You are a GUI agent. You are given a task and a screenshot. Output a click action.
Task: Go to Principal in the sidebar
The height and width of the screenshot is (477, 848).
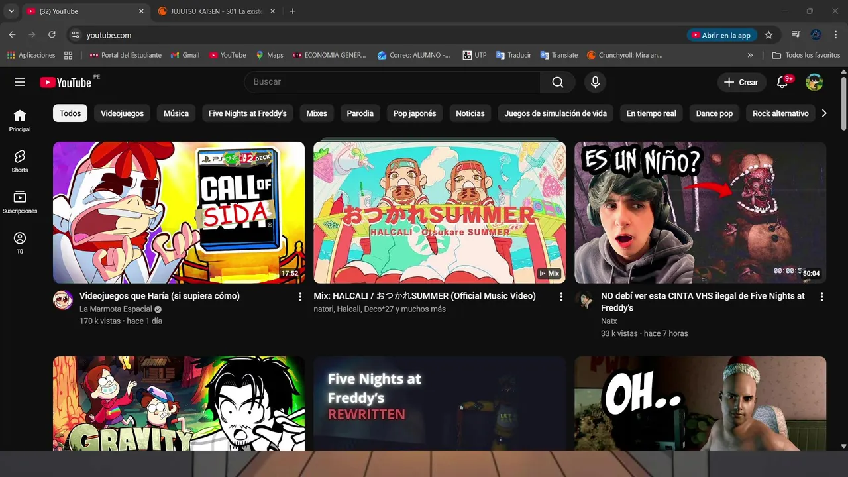click(x=20, y=121)
